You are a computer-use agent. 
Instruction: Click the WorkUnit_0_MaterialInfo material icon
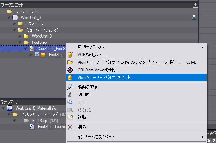click(x=10, y=108)
